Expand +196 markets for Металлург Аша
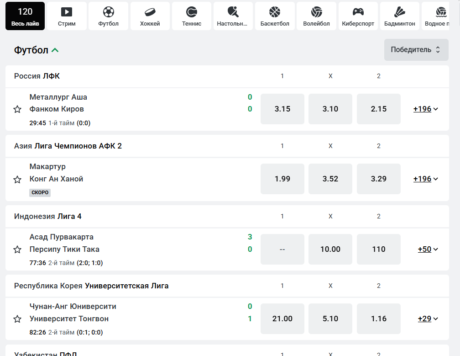460x356 pixels. [425, 109]
